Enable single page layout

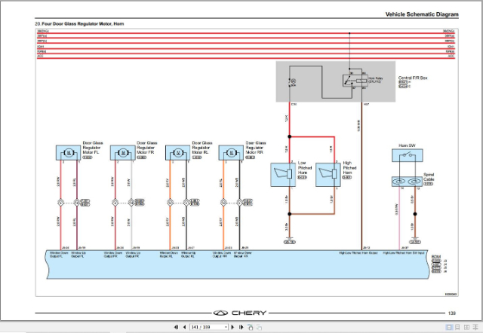449,328
